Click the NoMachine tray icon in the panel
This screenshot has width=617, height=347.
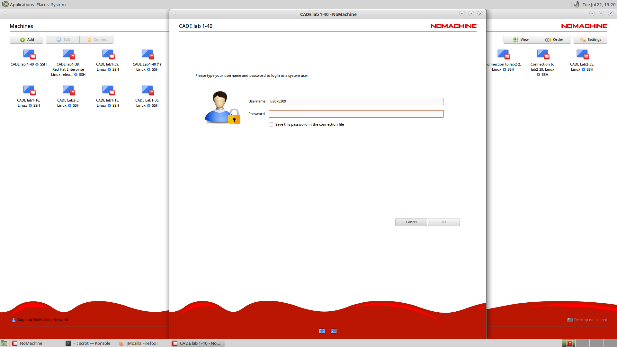coord(569,343)
